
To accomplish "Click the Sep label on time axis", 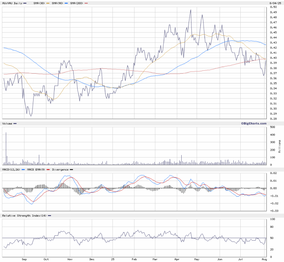I will point(24,260).
